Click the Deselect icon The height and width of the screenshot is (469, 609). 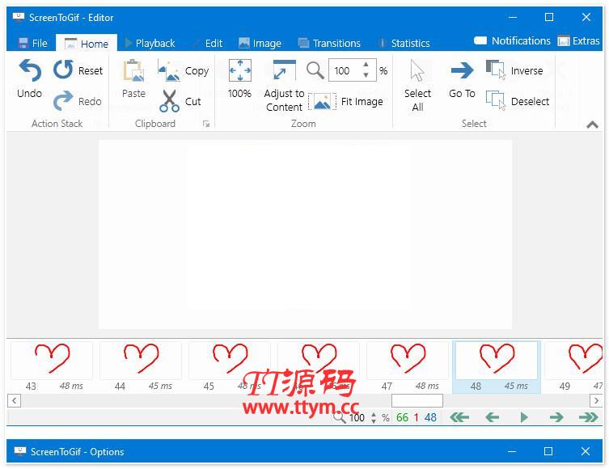[x=496, y=100]
